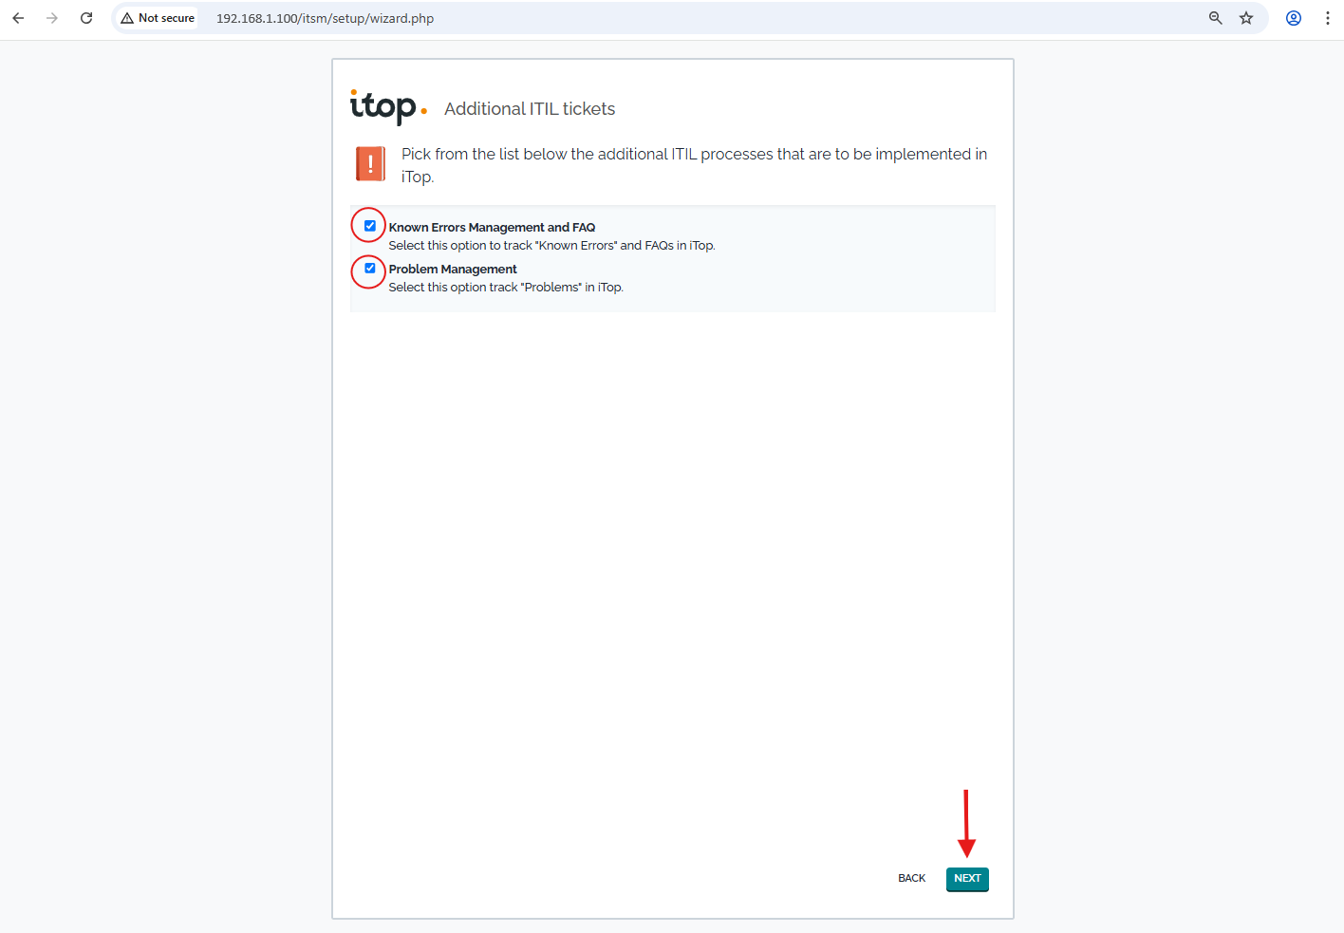Click the browser forward arrow
Screen dimensions: 1344x933
pyautogui.click(x=52, y=18)
